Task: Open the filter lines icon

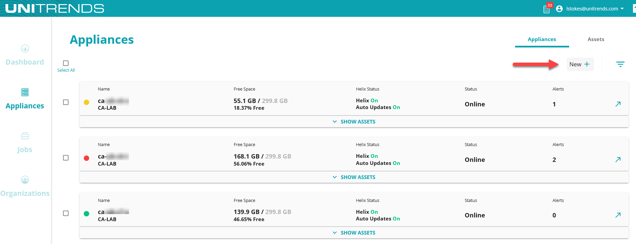Action: (620, 64)
